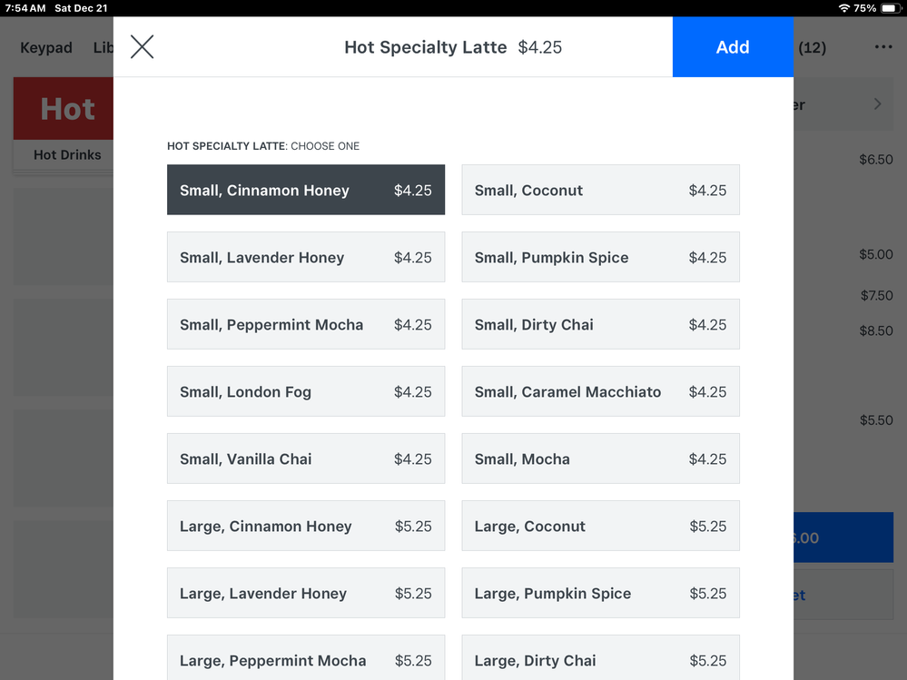Close the Hot Specialty Latte dialog
This screenshot has height=680, width=907.
click(x=142, y=47)
